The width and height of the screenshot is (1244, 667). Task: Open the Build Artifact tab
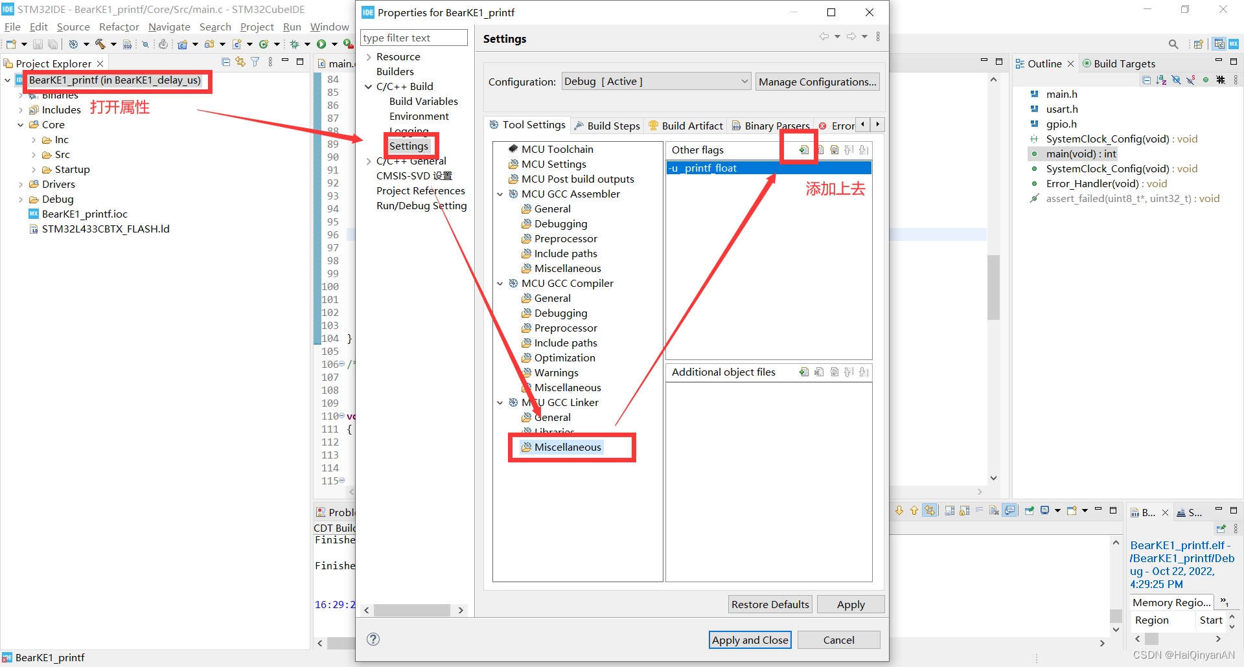click(685, 126)
